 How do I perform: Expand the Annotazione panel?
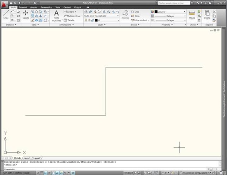pyautogui.click(x=67, y=25)
